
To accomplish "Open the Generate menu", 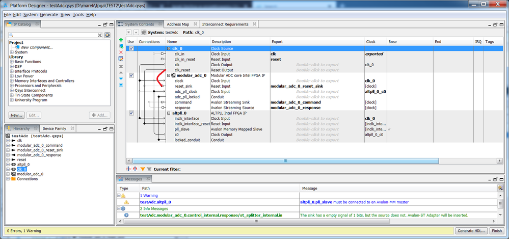I will coord(49,15).
